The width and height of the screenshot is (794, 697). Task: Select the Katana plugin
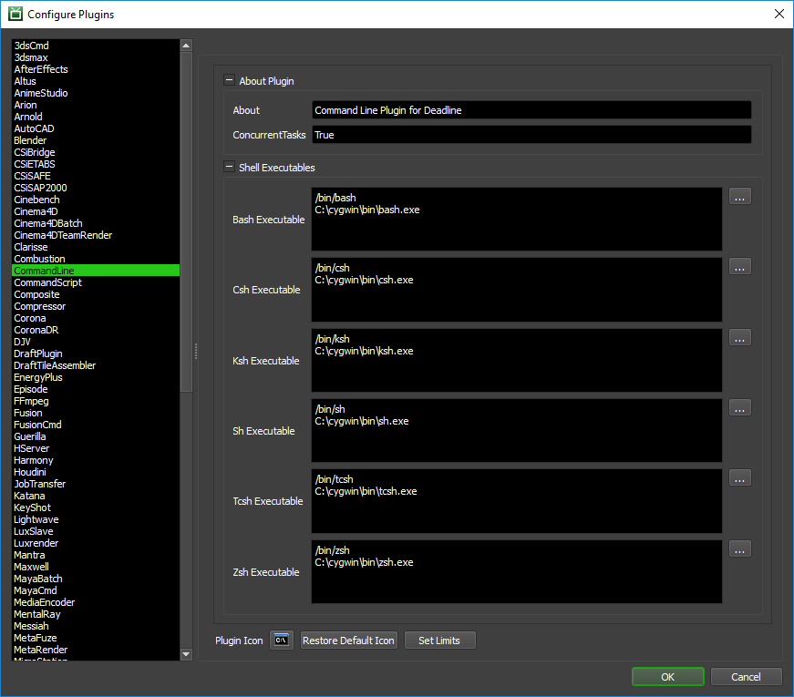click(x=96, y=496)
